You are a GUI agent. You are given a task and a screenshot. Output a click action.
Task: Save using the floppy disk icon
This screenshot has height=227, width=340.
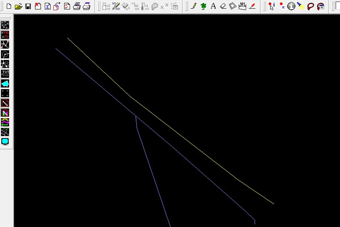pos(28,6)
